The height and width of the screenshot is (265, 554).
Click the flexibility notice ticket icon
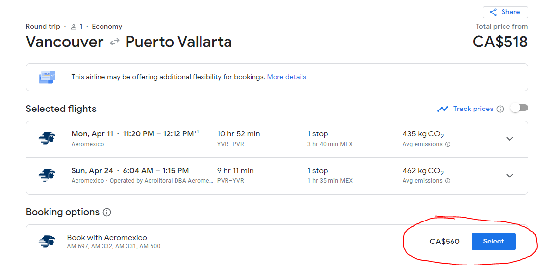pos(48,77)
